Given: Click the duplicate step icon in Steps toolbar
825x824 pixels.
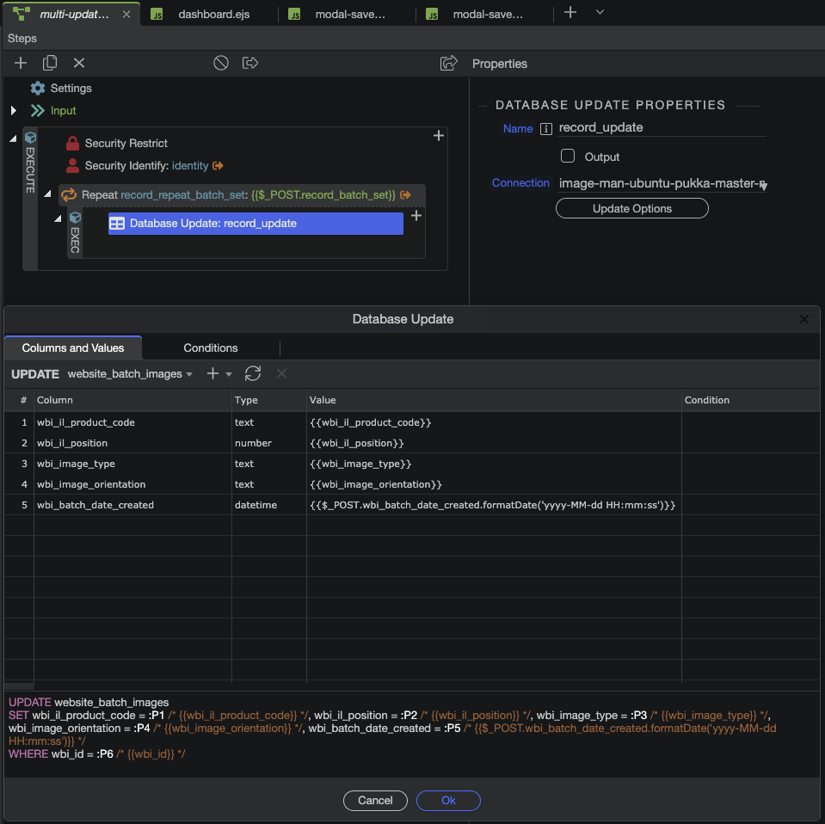Looking at the screenshot, I should 50,63.
